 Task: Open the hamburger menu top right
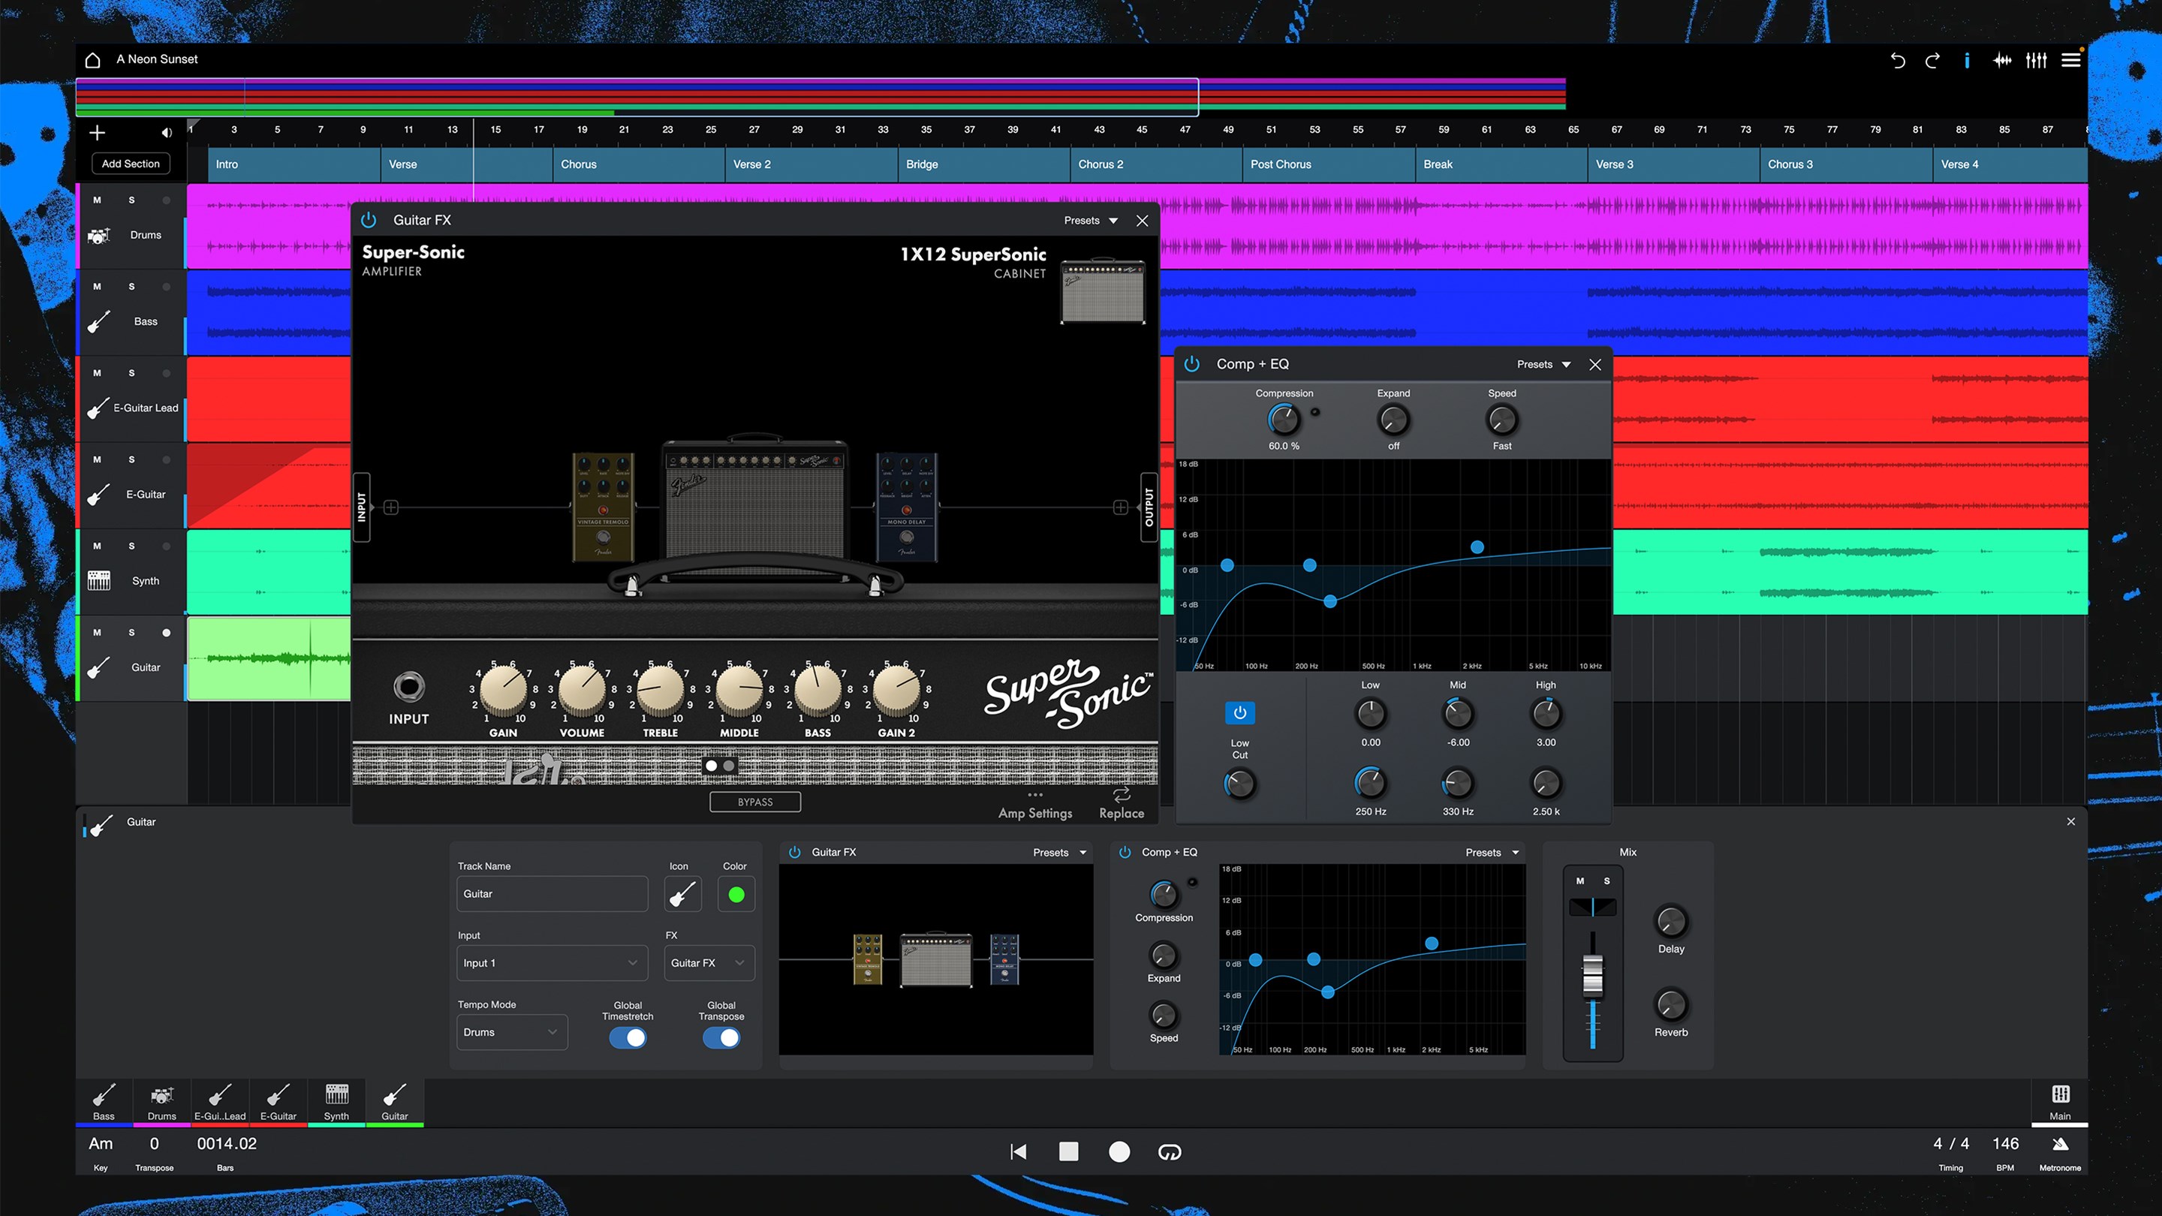point(2070,59)
